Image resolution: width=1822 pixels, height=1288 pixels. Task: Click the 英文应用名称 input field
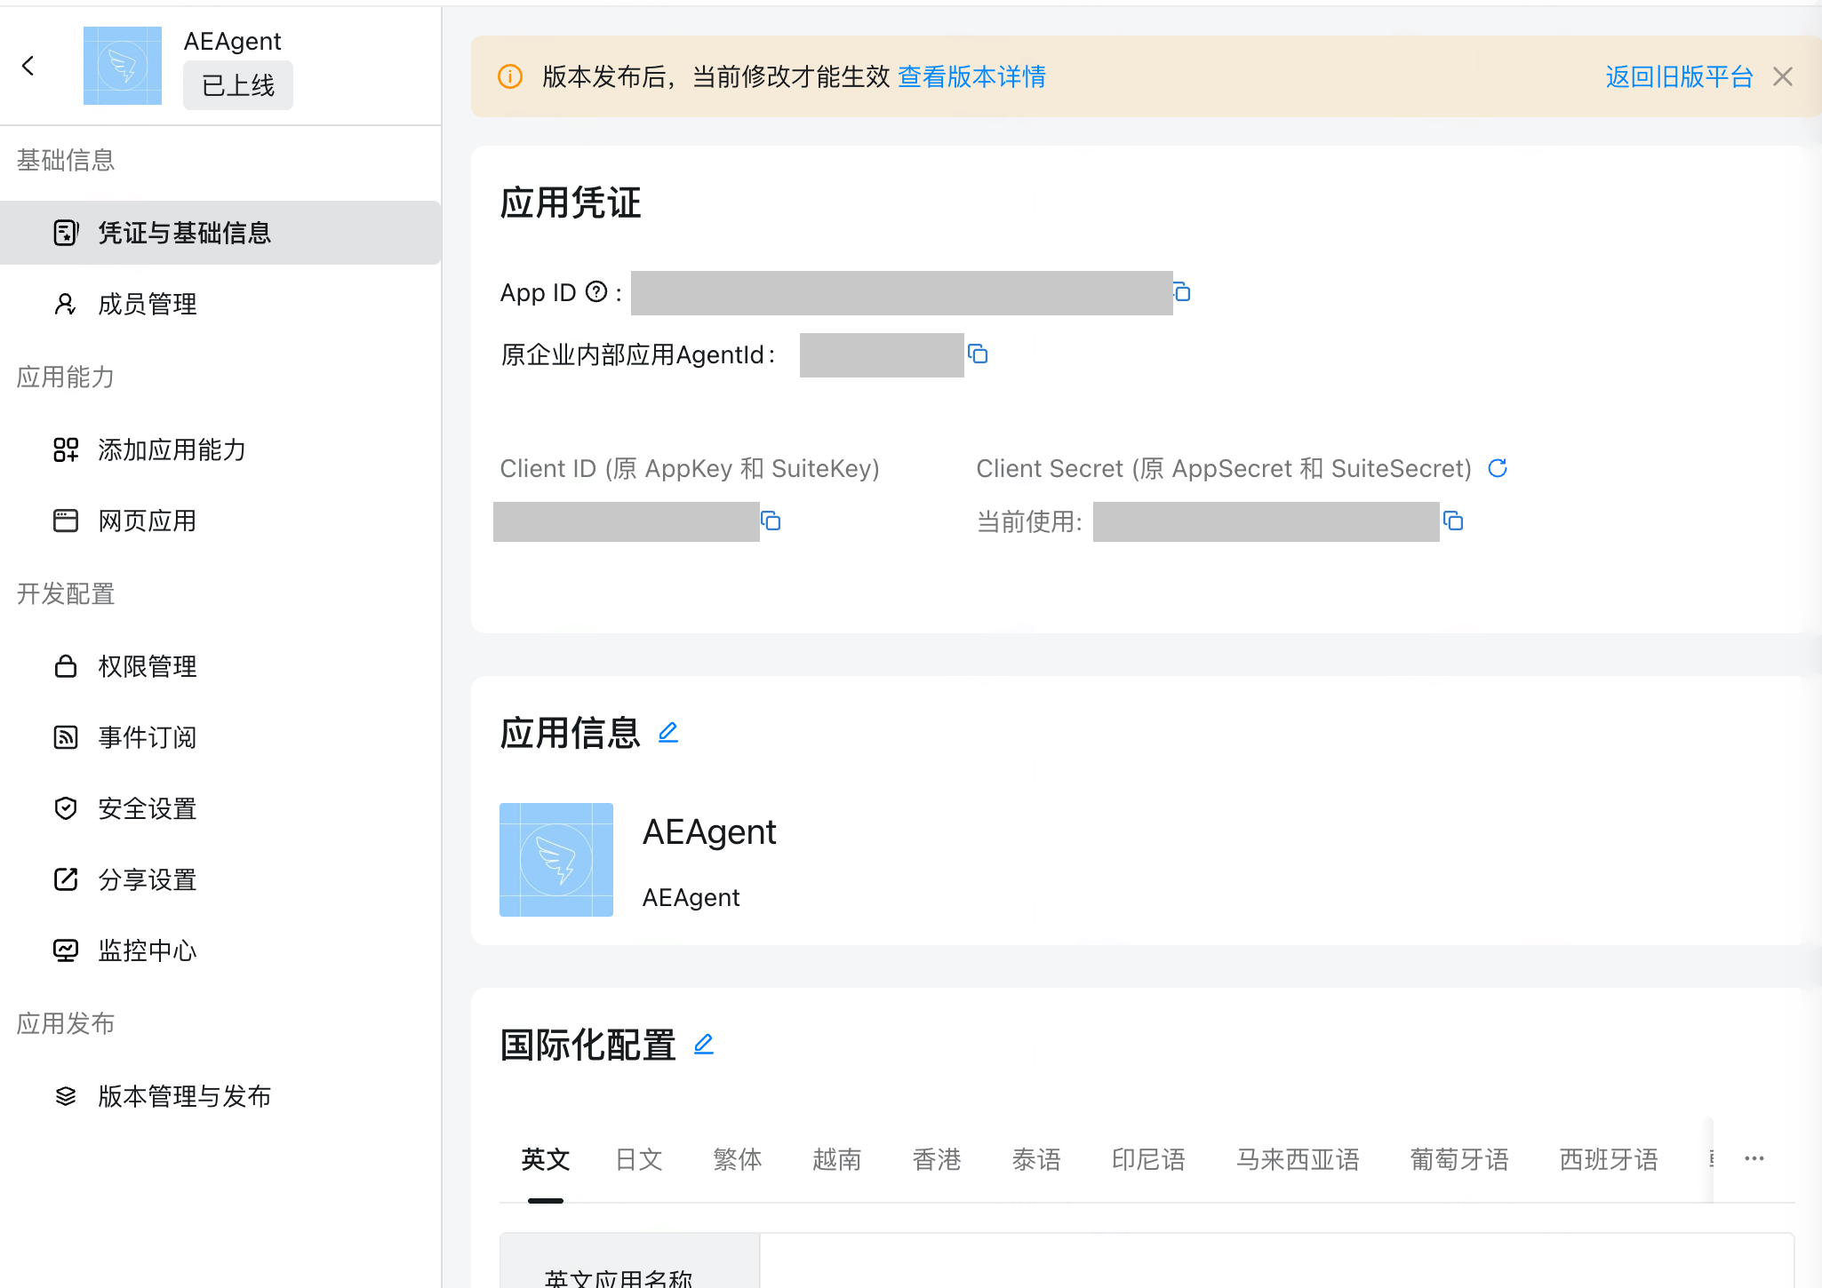(x=1276, y=1260)
